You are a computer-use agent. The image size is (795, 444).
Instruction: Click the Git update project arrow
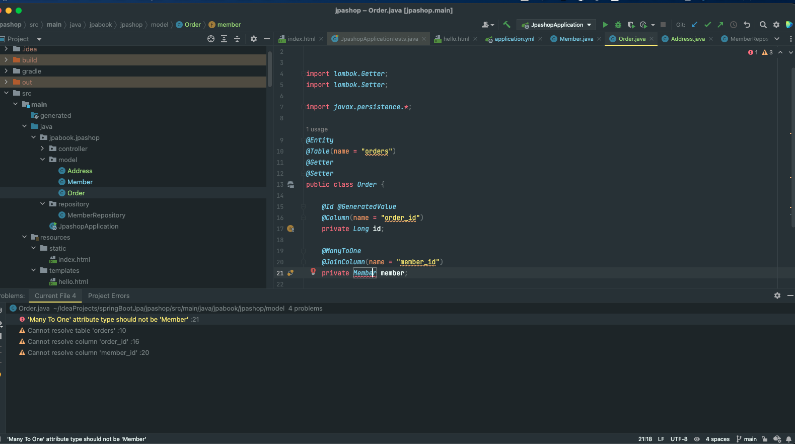coord(694,25)
